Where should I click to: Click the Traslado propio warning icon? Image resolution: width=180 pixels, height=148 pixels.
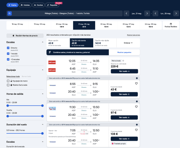tap(113, 143)
